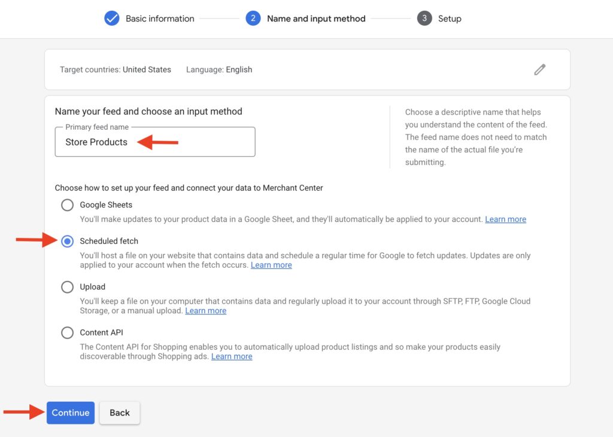Click the numbered circle for Setup step
This screenshot has height=437, width=613.
coord(424,18)
